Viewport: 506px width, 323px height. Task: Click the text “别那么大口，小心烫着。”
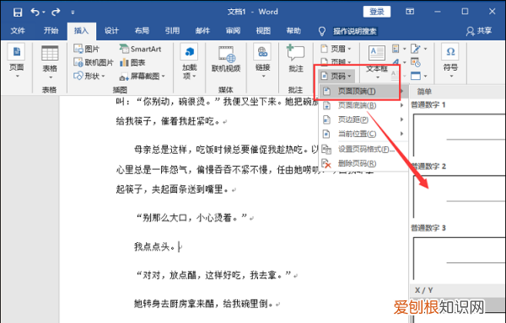[x=191, y=218]
